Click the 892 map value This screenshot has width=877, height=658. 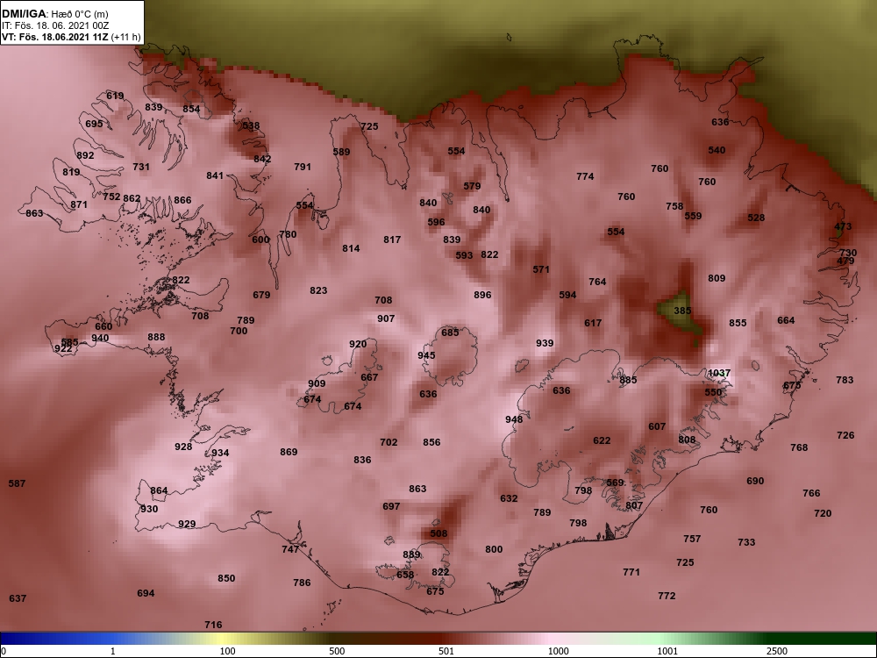tap(85, 155)
